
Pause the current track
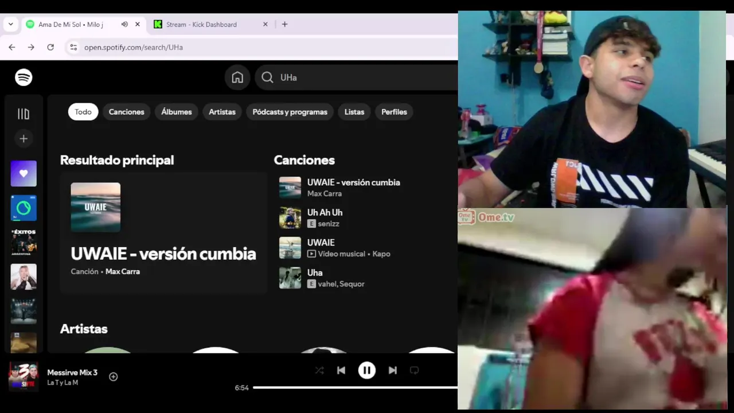click(x=367, y=371)
